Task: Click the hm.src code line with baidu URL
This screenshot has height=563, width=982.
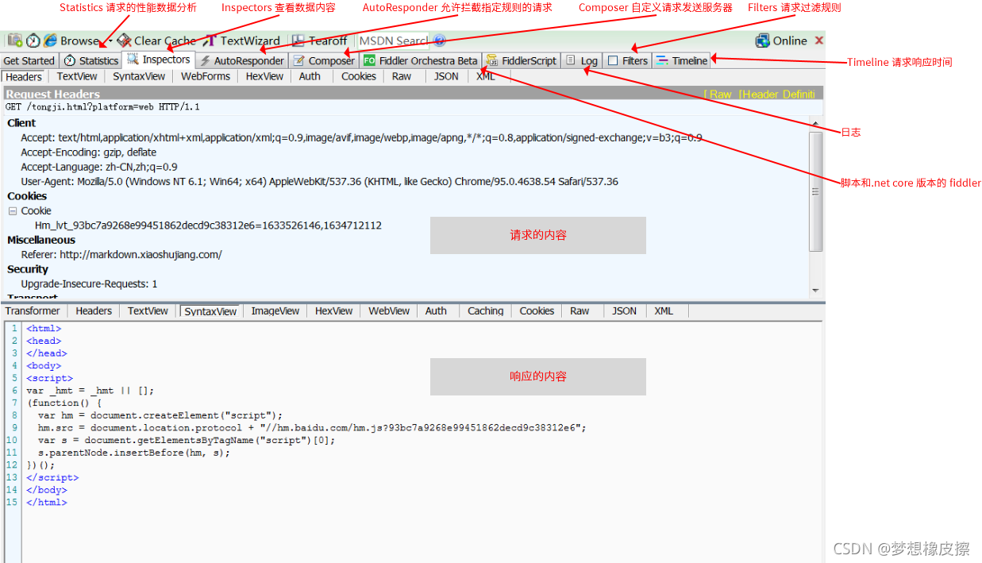Action: (312, 428)
